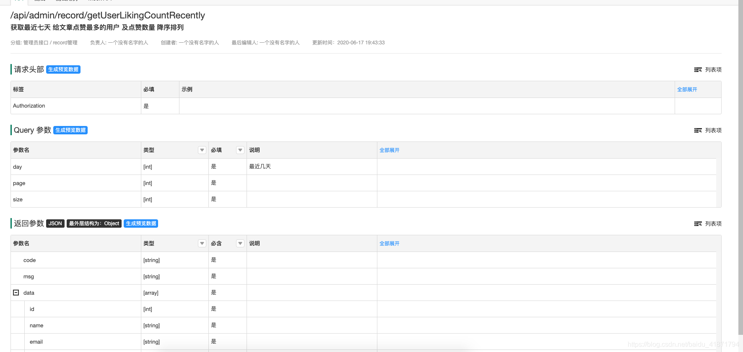Open 必含 filter dropdown in 返回参数 table
The width and height of the screenshot is (743, 352).
pyautogui.click(x=240, y=243)
